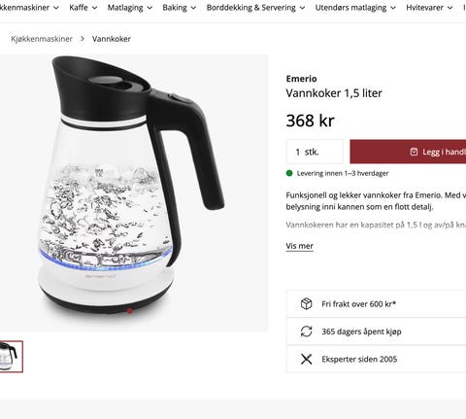
Task: Expand the Baking dropdown chevron
Action: [193, 8]
